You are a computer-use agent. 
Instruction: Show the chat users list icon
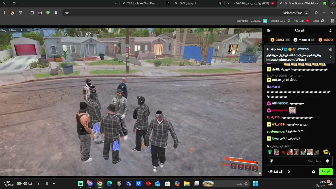pyautogui.click(x=330, y=31)
